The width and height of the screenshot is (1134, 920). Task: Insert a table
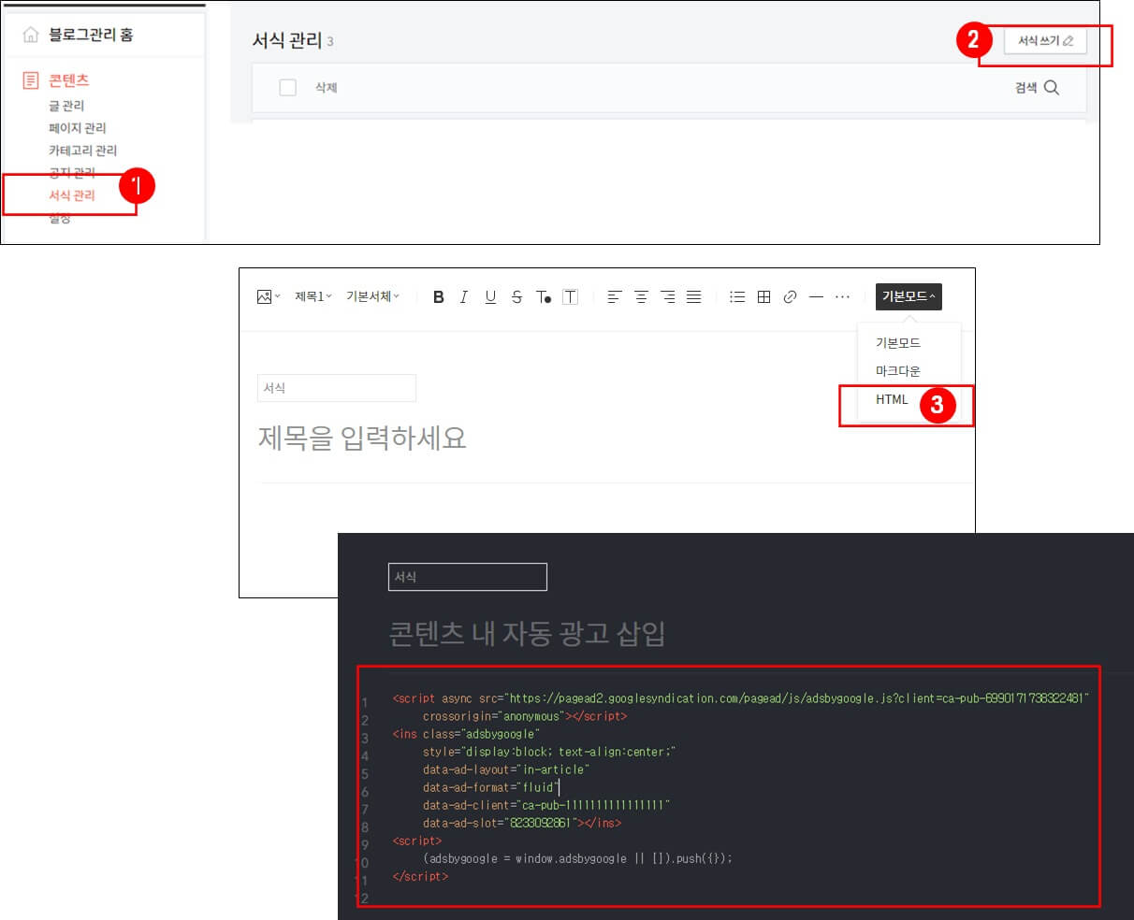(x=763, y=296)
